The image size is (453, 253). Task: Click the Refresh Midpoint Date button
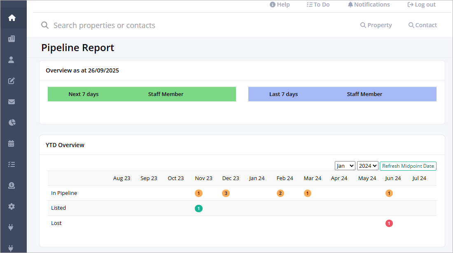point(408,166)
